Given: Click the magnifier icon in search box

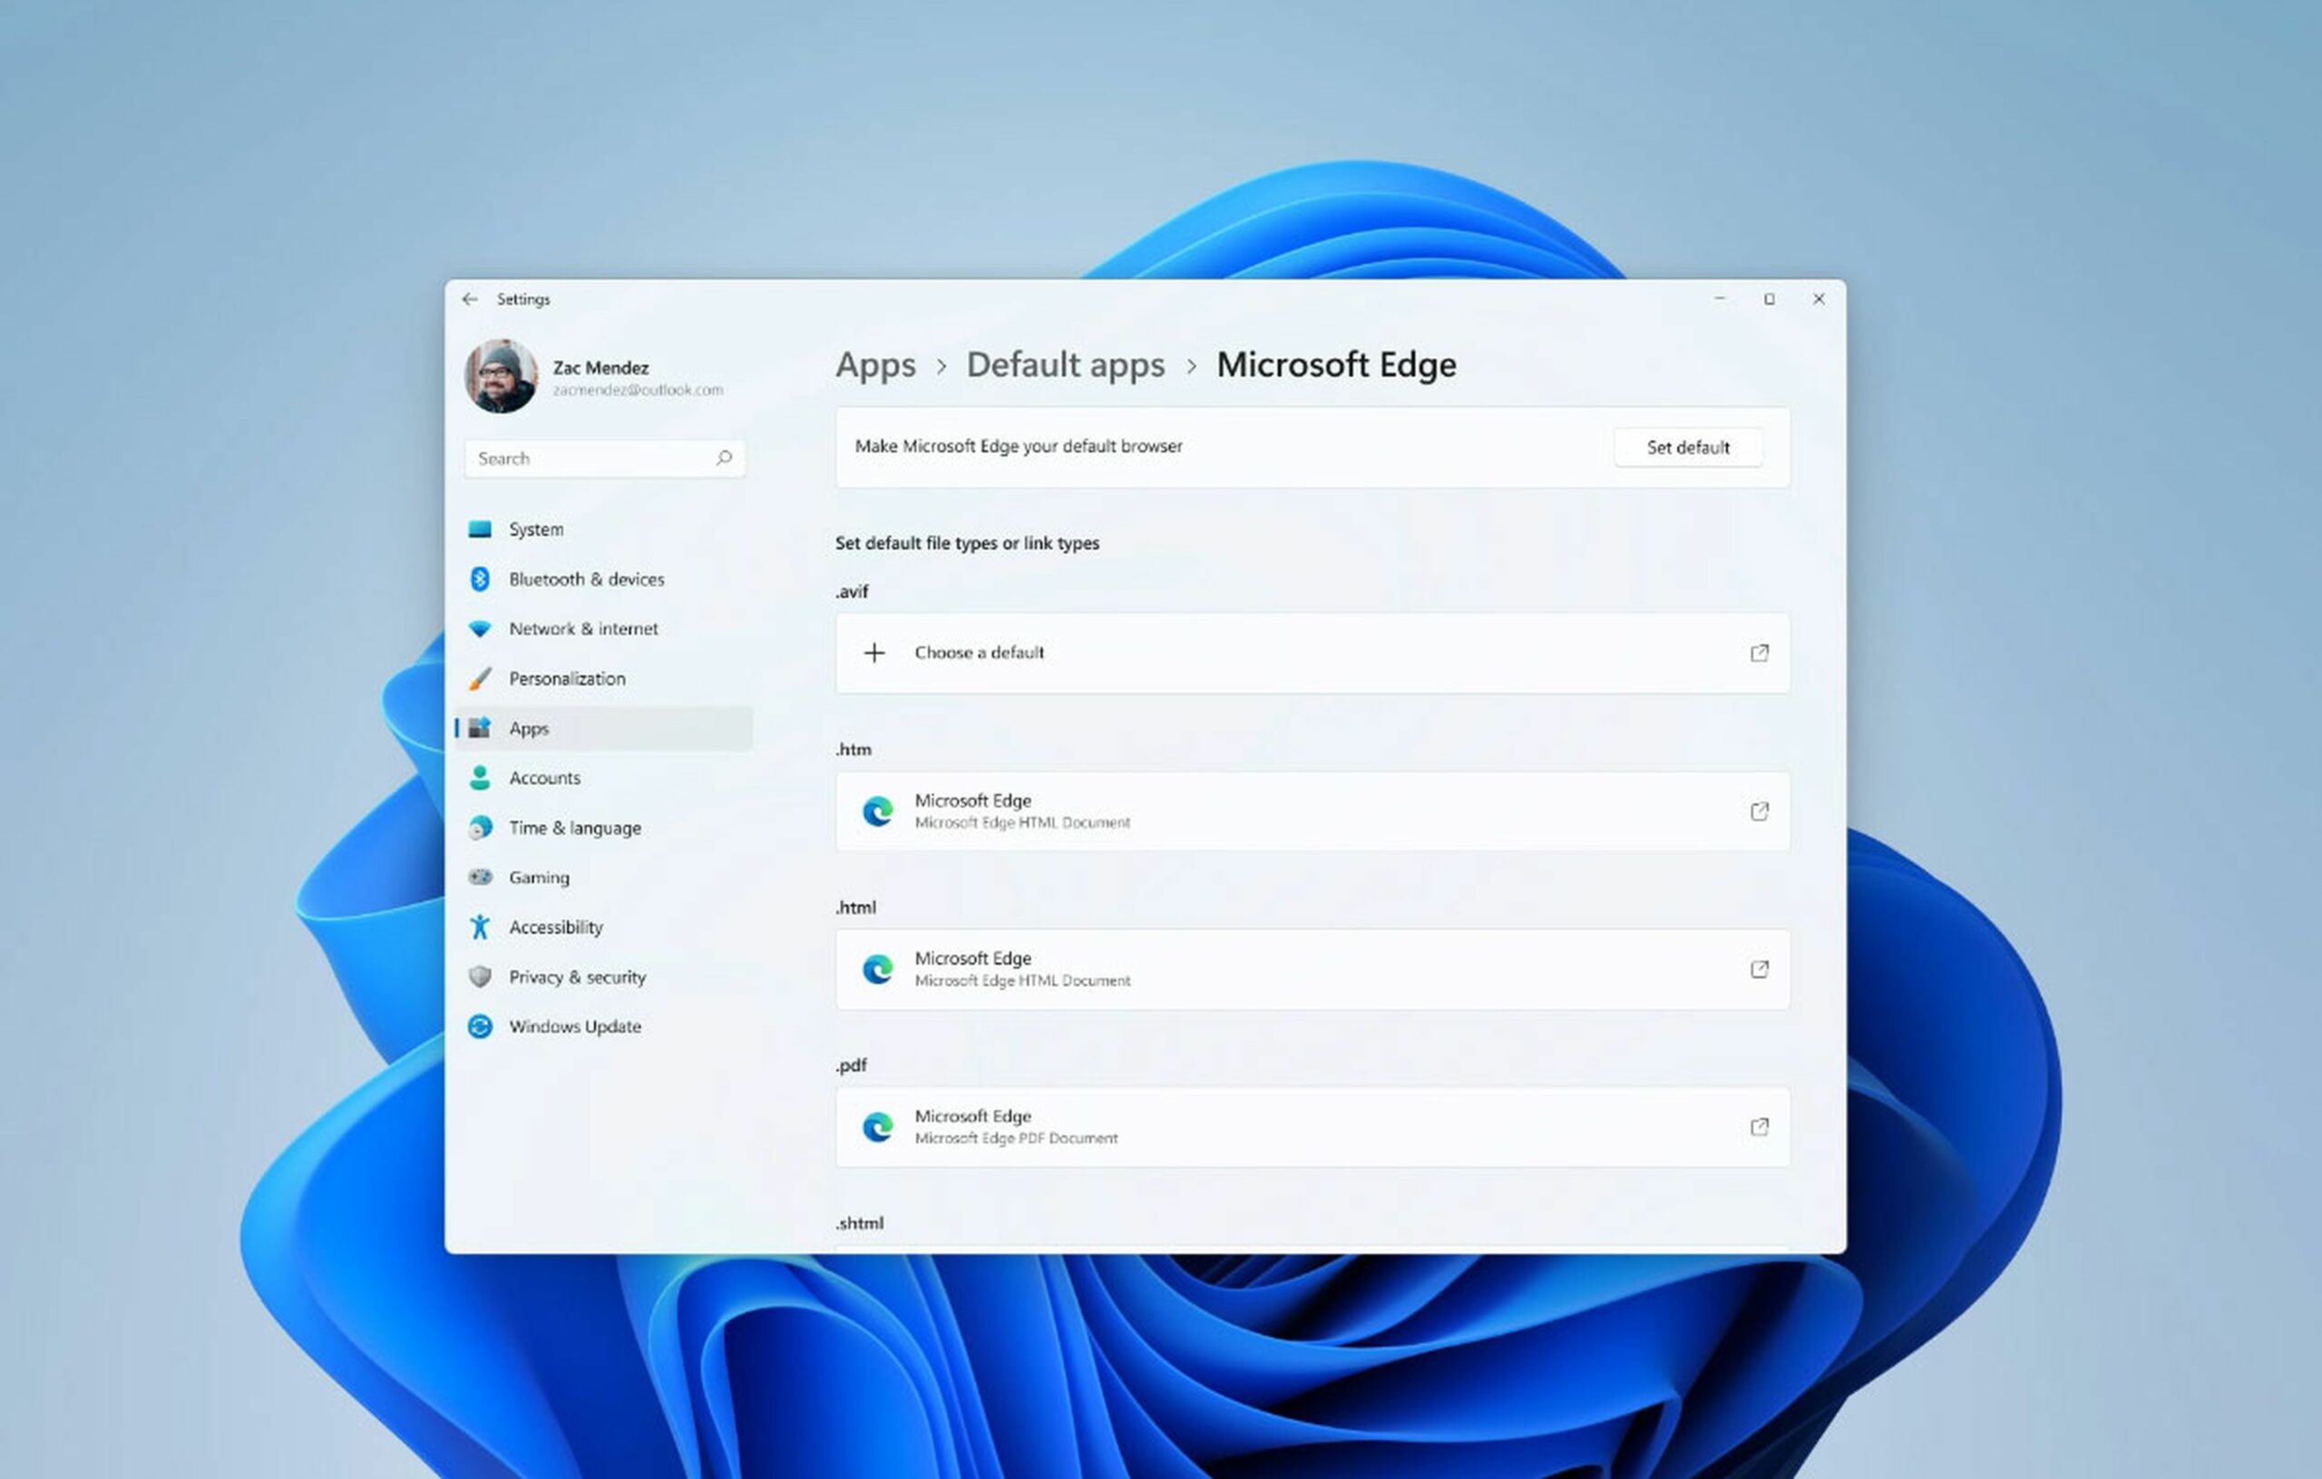Looking at the screenshot, I should (723, 458).
